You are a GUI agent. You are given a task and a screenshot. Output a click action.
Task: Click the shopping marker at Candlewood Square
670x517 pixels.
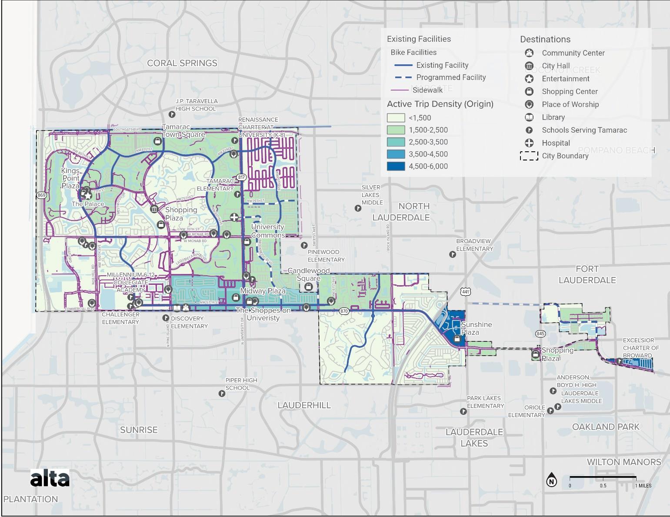click(308, 287)
